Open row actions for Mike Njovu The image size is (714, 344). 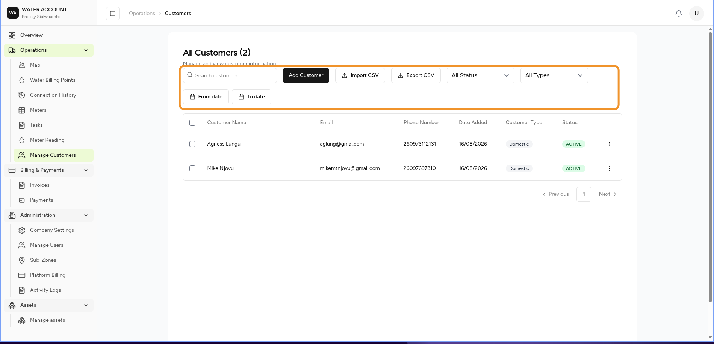pos(610,168)
